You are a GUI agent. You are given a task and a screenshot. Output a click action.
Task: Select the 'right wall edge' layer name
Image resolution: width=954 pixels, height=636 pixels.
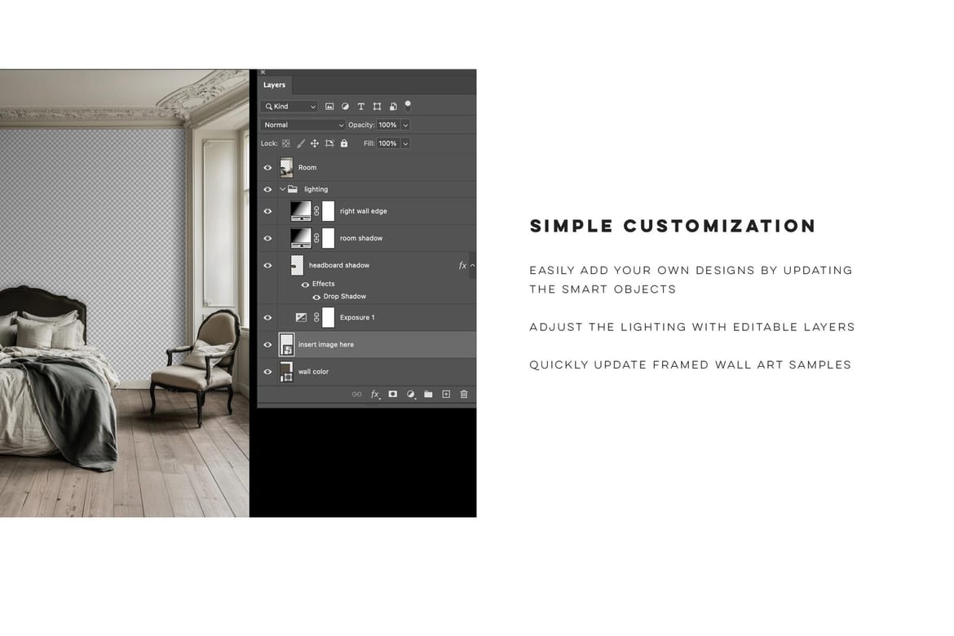[363, 211]
